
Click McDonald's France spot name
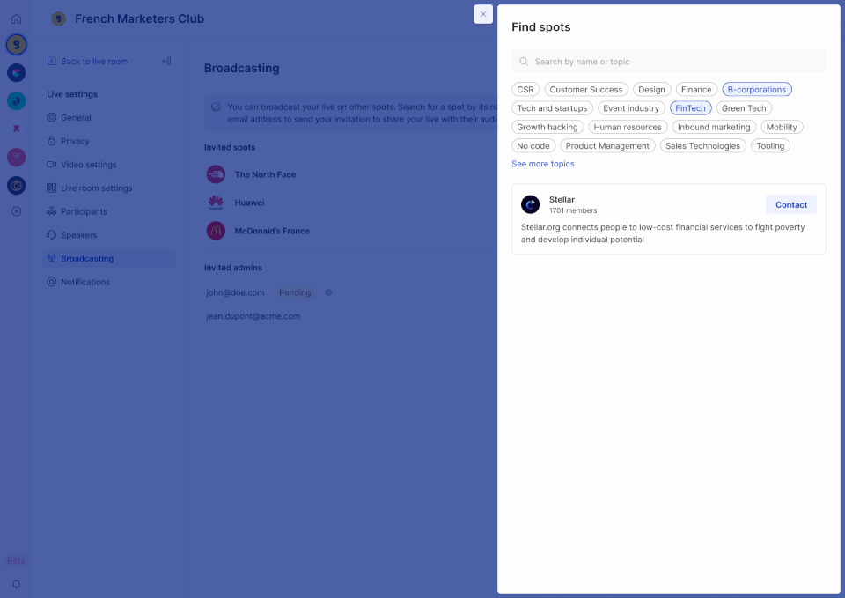(x=272, y=231)
